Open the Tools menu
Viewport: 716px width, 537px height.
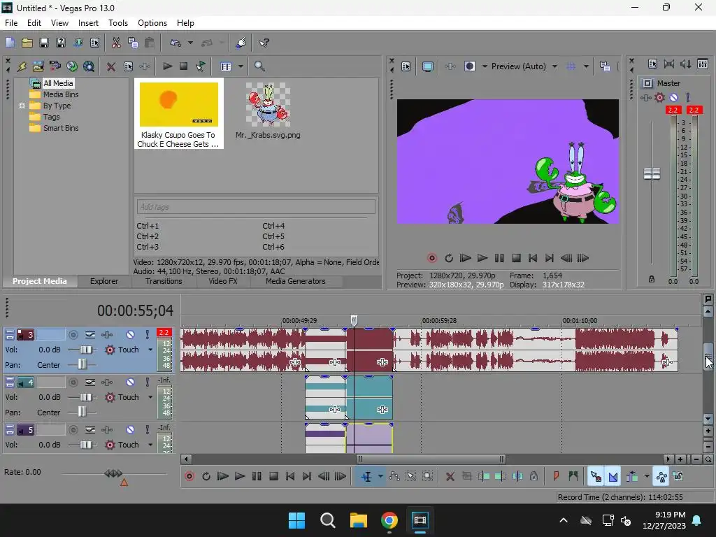click(x=117, y=23)
